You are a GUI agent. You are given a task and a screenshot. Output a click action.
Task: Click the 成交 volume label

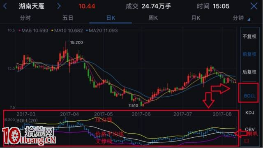click(x=132, y=7)
